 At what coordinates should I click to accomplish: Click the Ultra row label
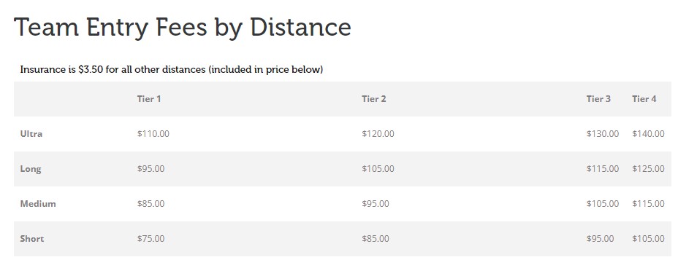click(x=31, y=133)
